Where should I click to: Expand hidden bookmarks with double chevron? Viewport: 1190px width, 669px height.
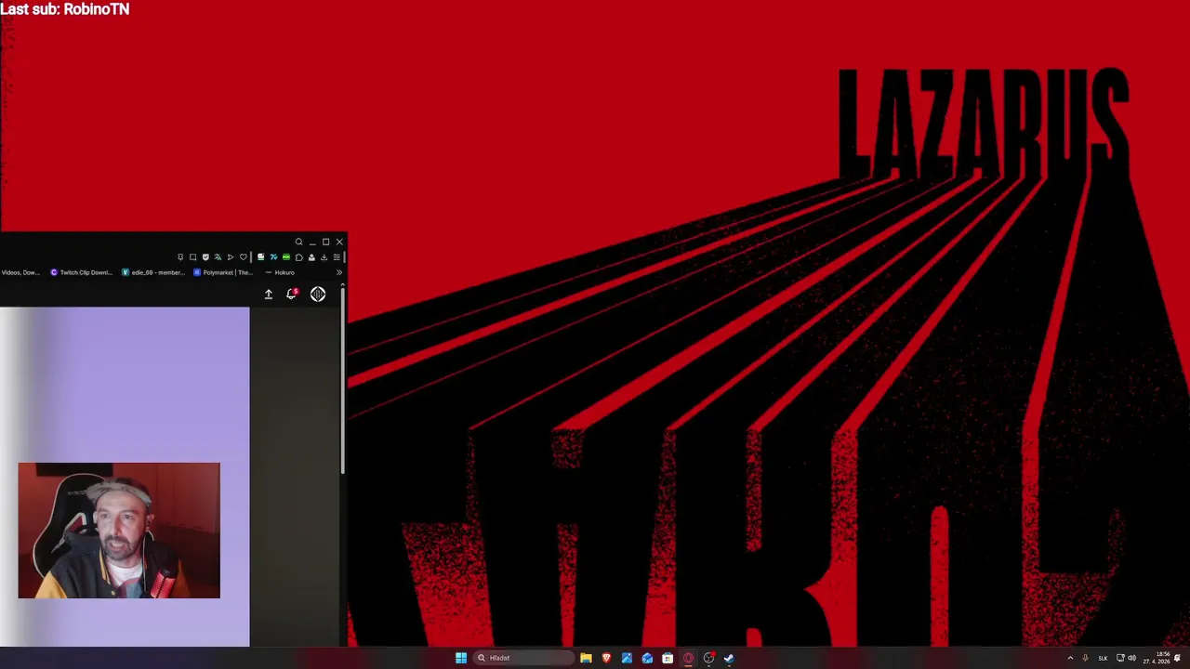tap(339, 272)
